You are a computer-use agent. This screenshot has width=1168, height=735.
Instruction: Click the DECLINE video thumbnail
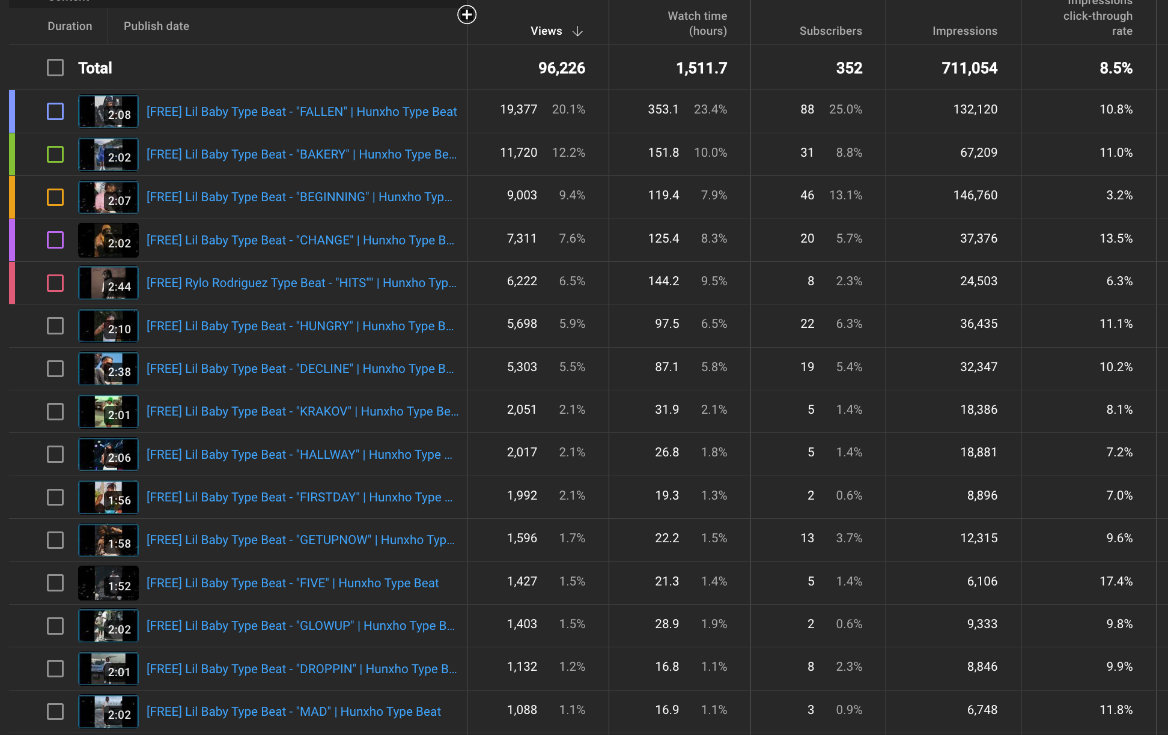coord(108,369)
